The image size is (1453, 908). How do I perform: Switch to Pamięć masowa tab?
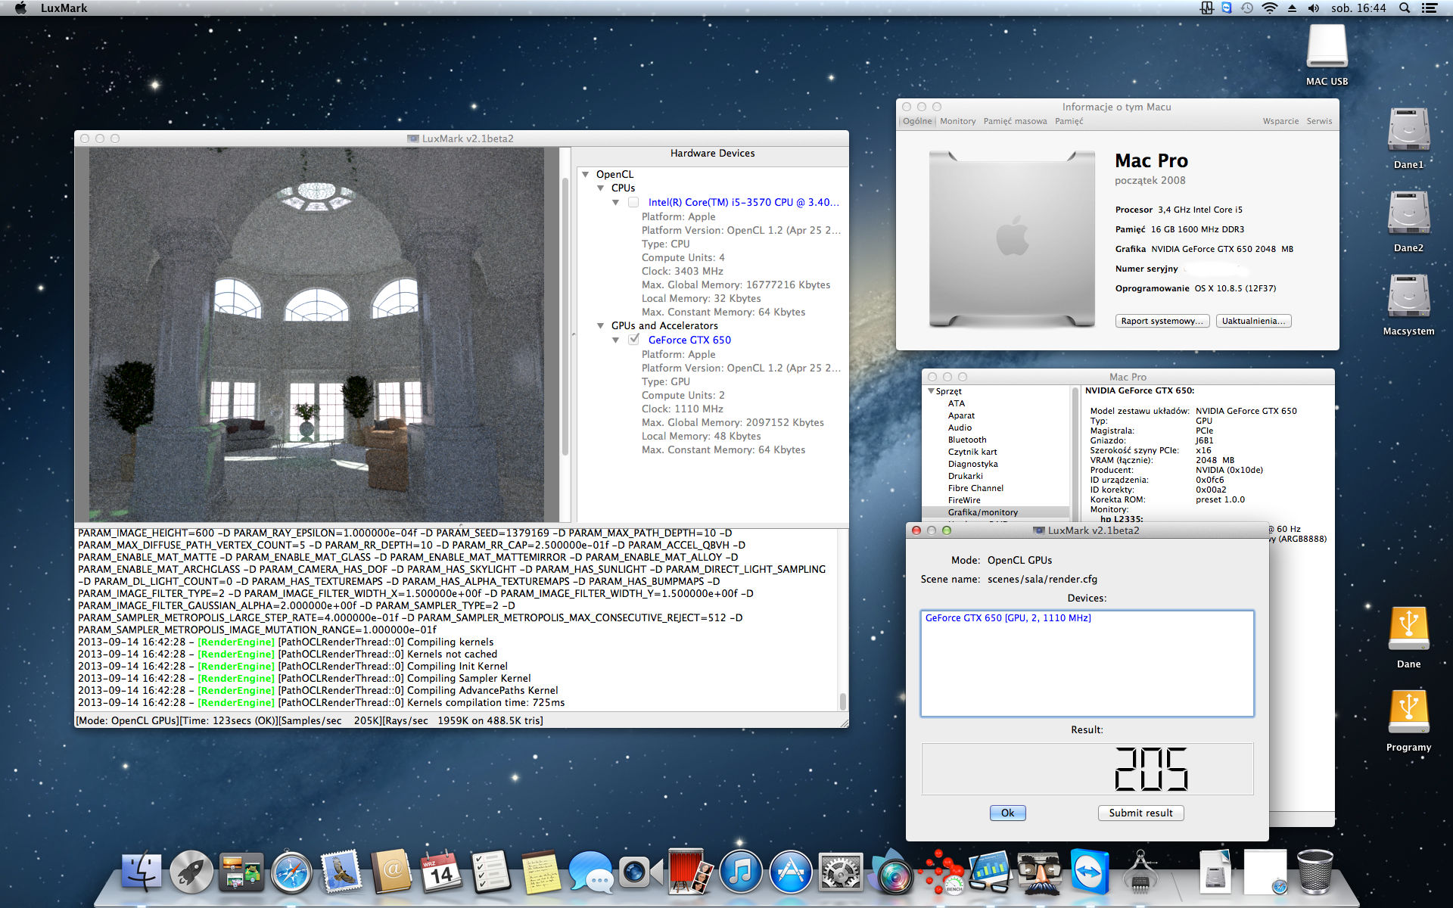1015,121
